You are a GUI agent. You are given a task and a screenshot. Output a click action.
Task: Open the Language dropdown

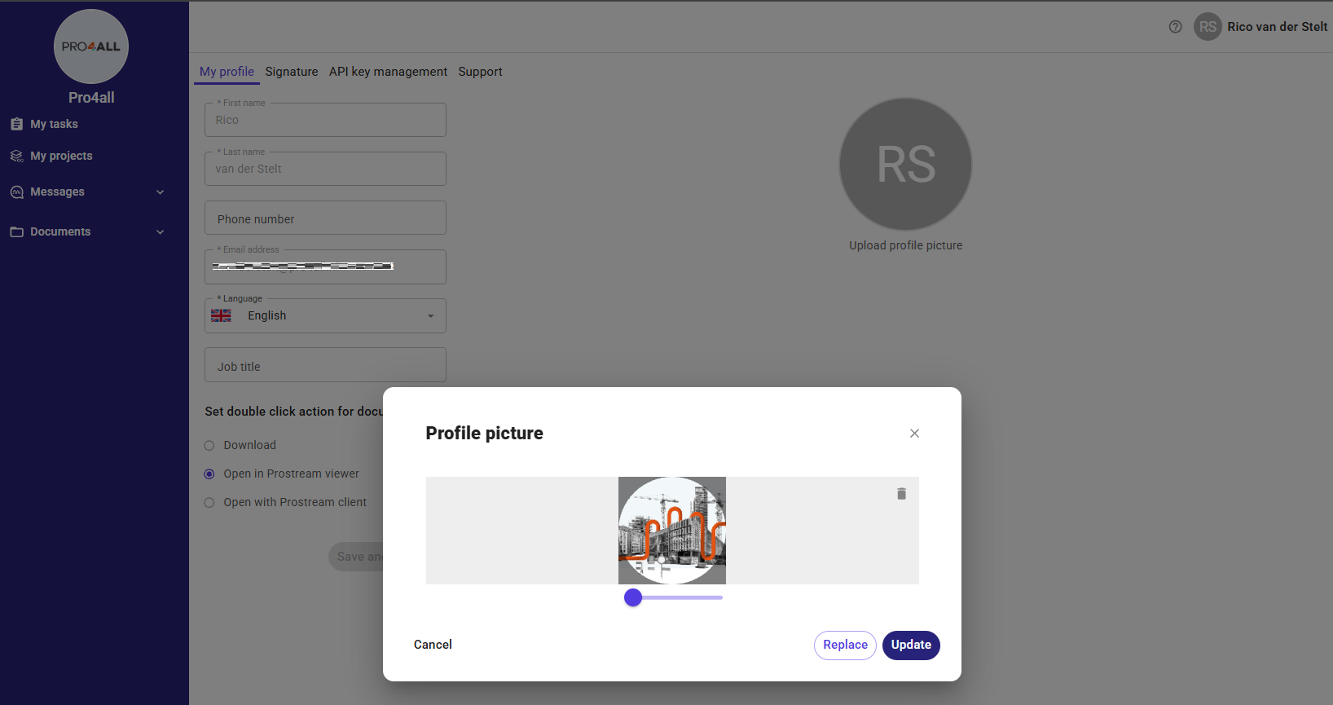pos(325,316)
